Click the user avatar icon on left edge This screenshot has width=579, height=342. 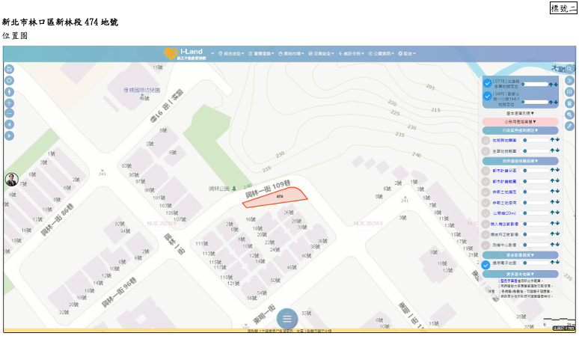tap(11, 180)
